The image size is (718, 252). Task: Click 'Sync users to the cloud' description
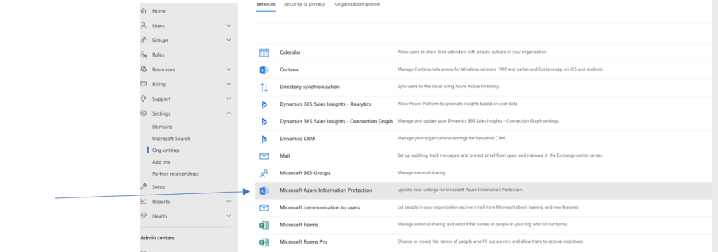pos(448,87)
